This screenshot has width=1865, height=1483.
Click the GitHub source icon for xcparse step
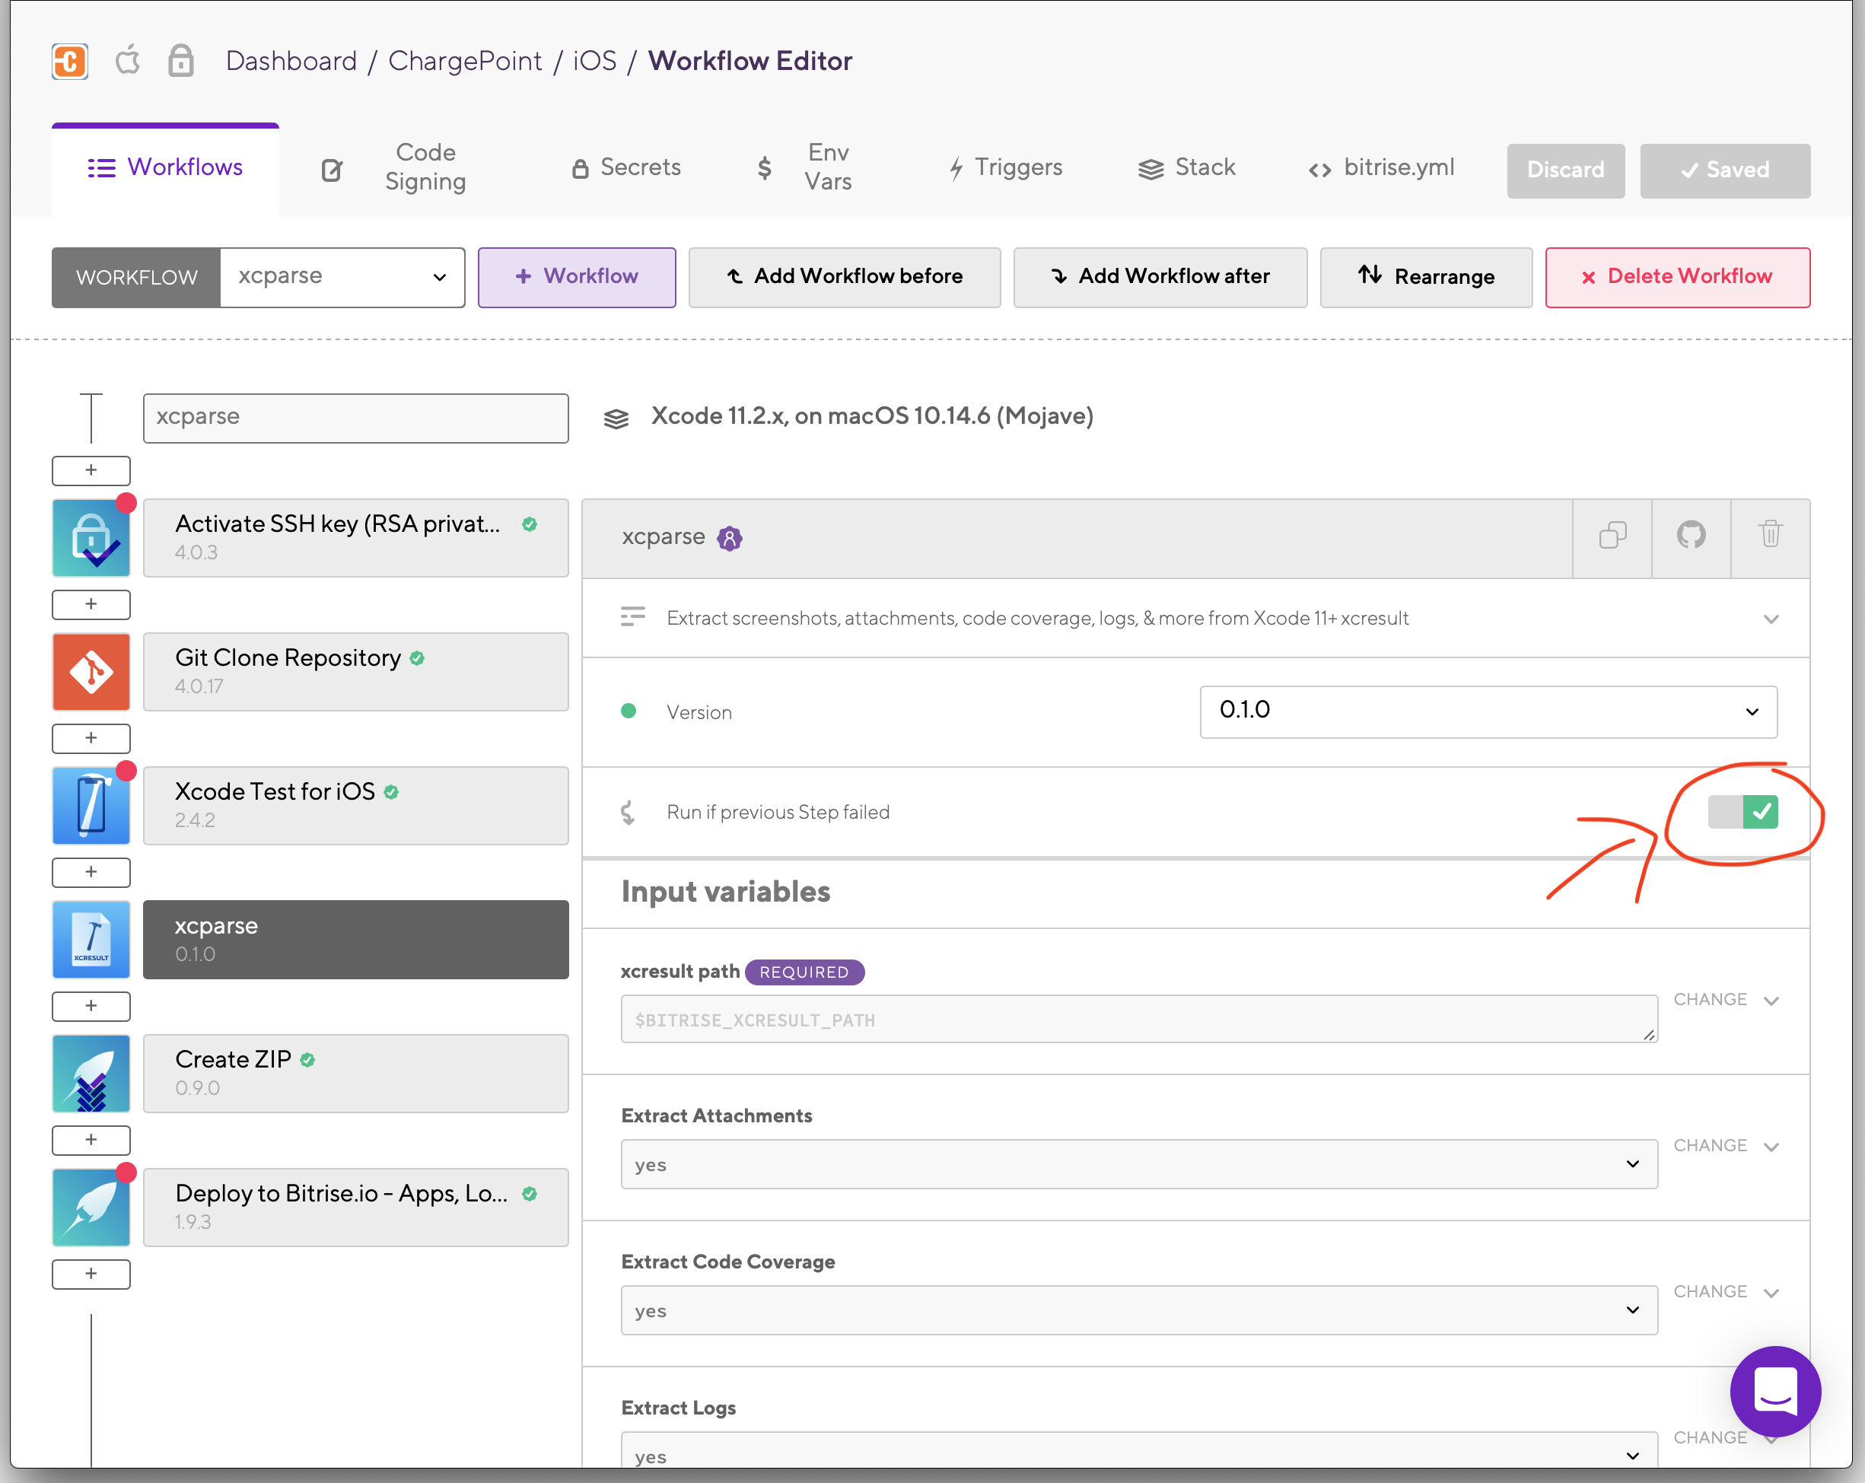(x=1690, y=536)
